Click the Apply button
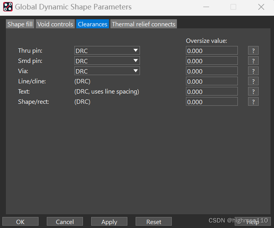The height and width of the screenshot is (228, 274). tap(109, 222)
